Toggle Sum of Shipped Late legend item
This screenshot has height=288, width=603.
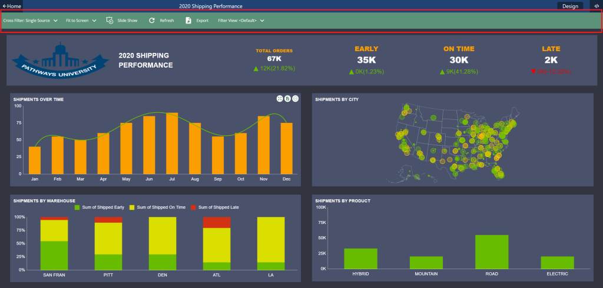coord(215,207)
